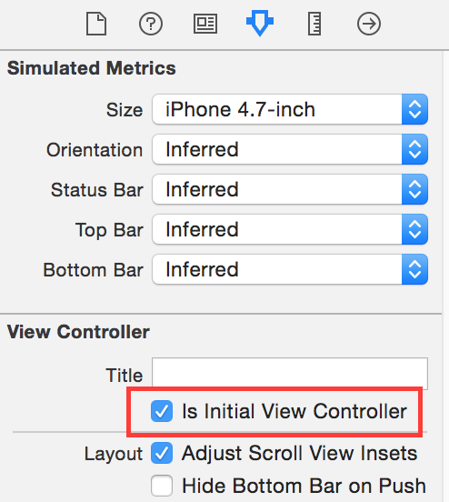Click the Size popup stepper arrows
Screen dimensions: 449x502
(414, 109)
